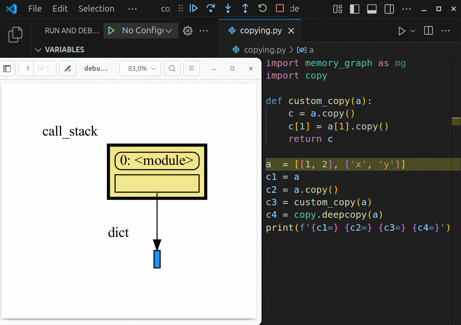Click the Step Out debug icon
This screenshot has width=461, height=325.
coord(244,8)
